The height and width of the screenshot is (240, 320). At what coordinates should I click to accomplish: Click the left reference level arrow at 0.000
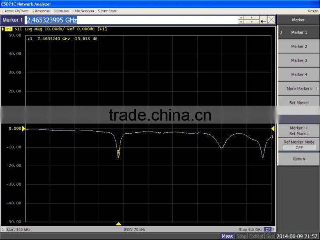coord(24,128)
